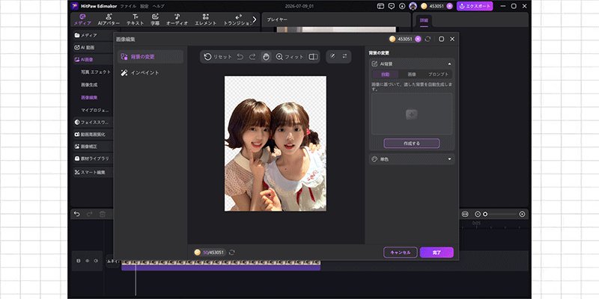This screenshot has width=599, height=299.
Task: Open the 設定 menu
Action: click(144, 6)
